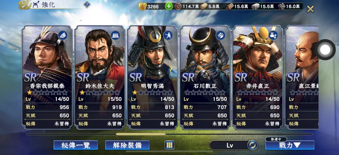The width and height of the screenshot is (339, 155).
Task: Open the 秘傳一覽 list
Action: [76, 145]
